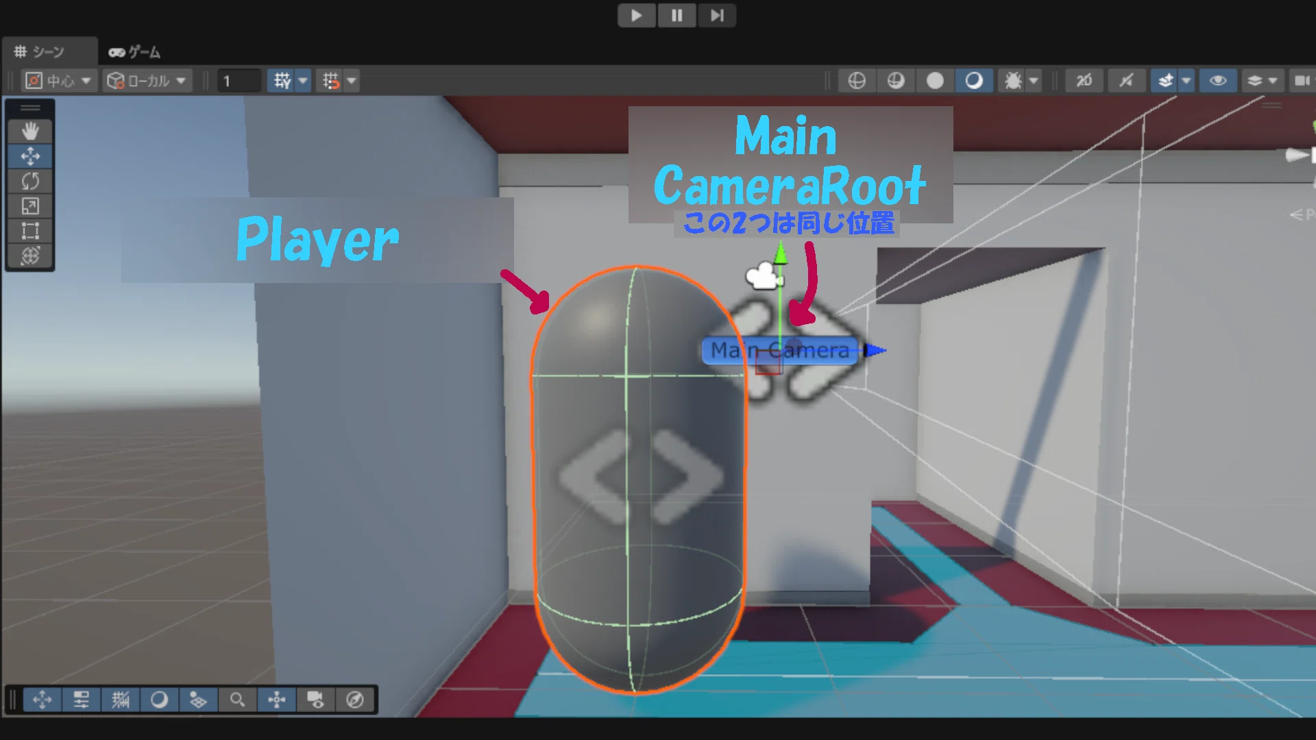Toggle the compass overlay in bottom bar
1316x740 pixels.
[355, 700]
